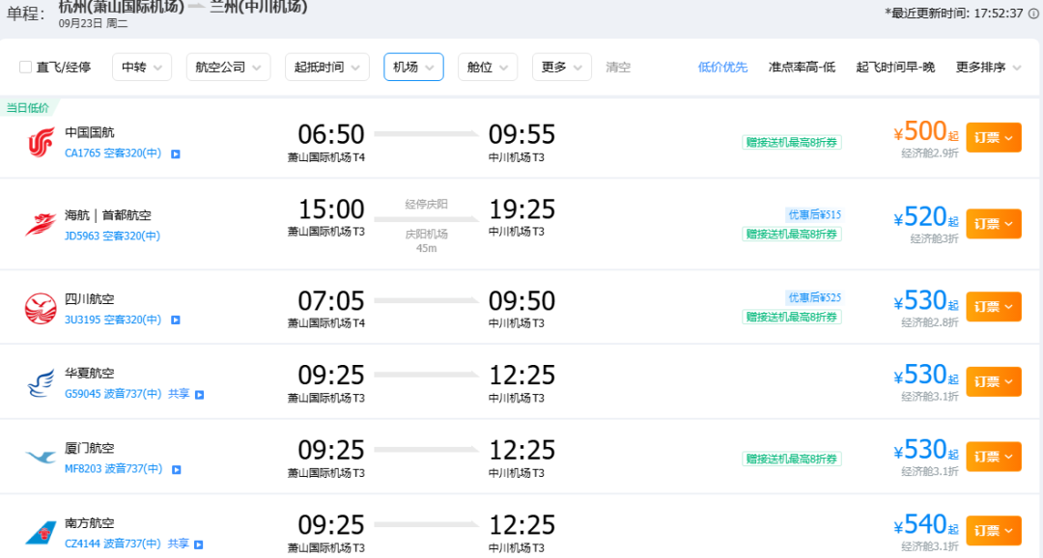Image resolution: width=1043 pixels, height=558 pixels.
Task: Click 订票 for the 3U3195 flight
Action: [x=994, y=307]
